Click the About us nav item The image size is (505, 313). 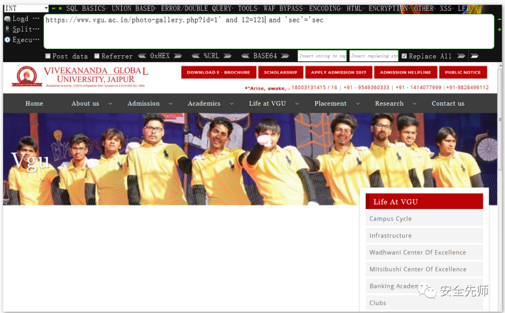pos(86,103)
